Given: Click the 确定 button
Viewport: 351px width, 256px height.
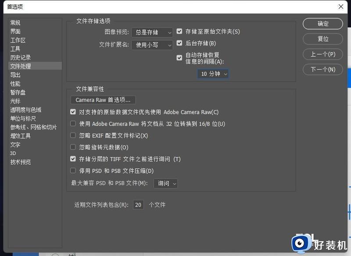Looking at the screenshot, I should (323, 24).
